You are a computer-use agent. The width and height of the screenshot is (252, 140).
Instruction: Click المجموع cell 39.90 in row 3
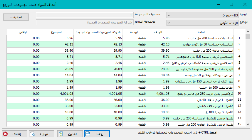57,50
